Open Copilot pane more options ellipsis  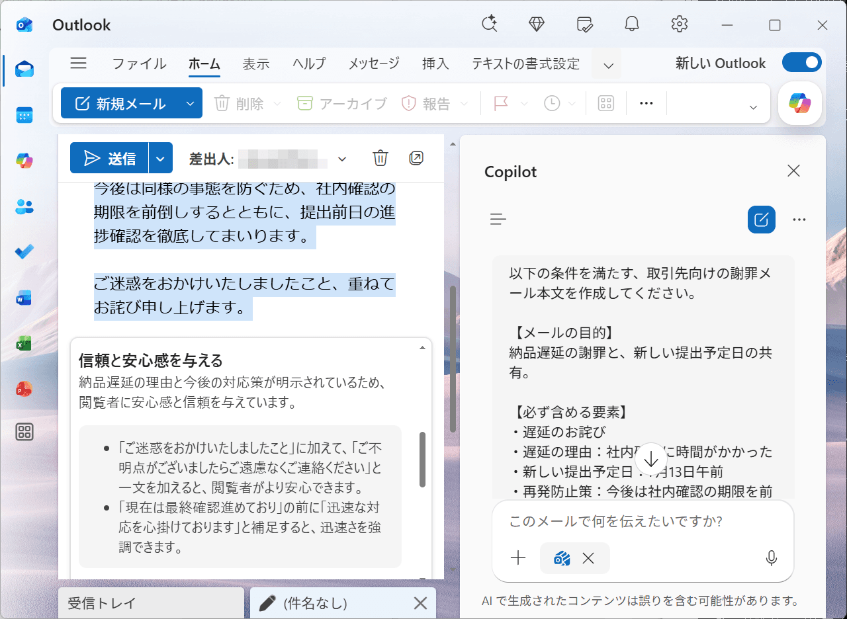point(799,220)
